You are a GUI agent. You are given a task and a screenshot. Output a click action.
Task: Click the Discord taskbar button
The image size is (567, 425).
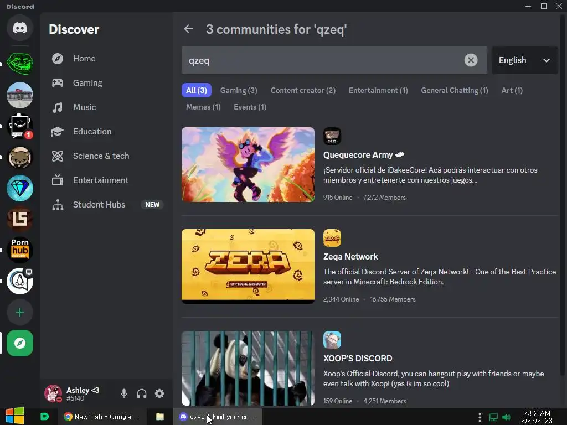[x=217, y=417]
